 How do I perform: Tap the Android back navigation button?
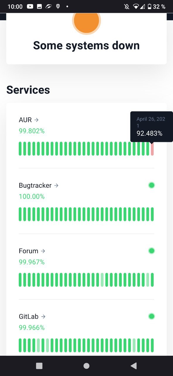coord(133,366)
